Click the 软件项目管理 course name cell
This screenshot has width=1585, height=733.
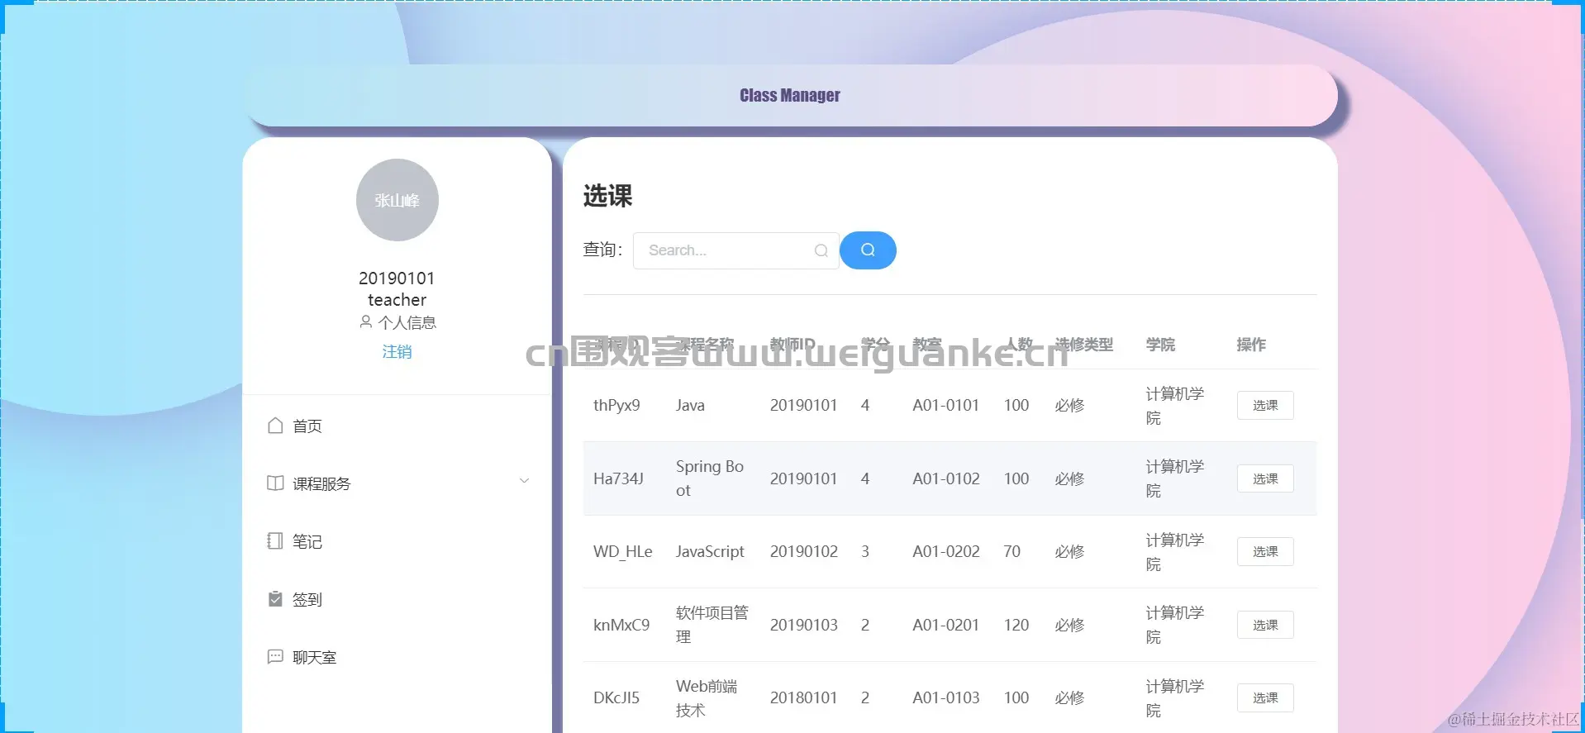(x=712, y=625)
